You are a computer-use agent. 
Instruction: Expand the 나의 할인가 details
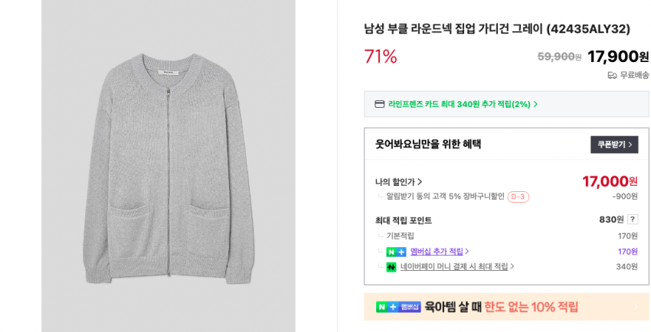pos(398,182)
